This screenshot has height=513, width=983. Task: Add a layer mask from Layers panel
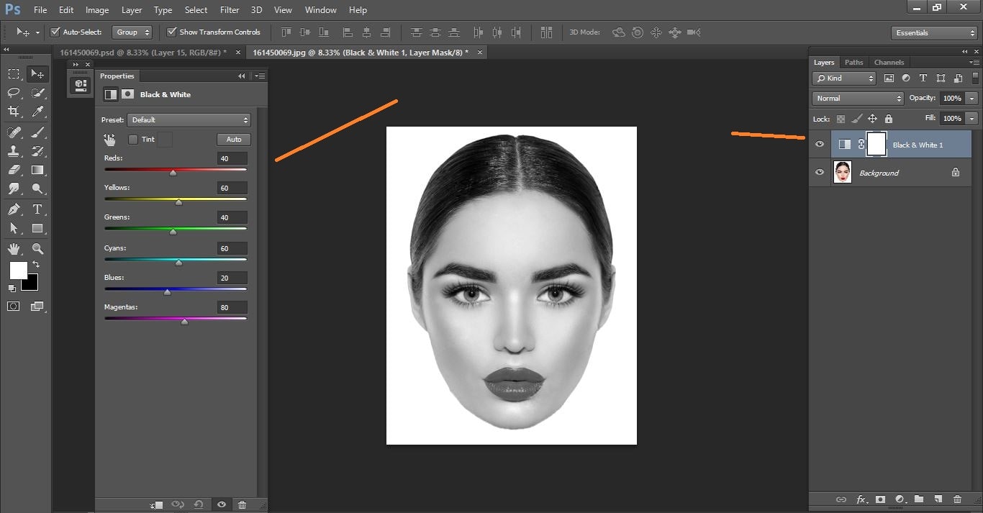[x=879, y=499]
